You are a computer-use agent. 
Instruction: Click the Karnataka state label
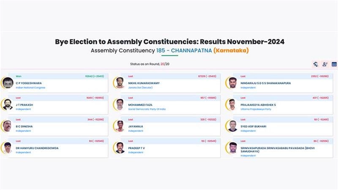pos(231,51)
